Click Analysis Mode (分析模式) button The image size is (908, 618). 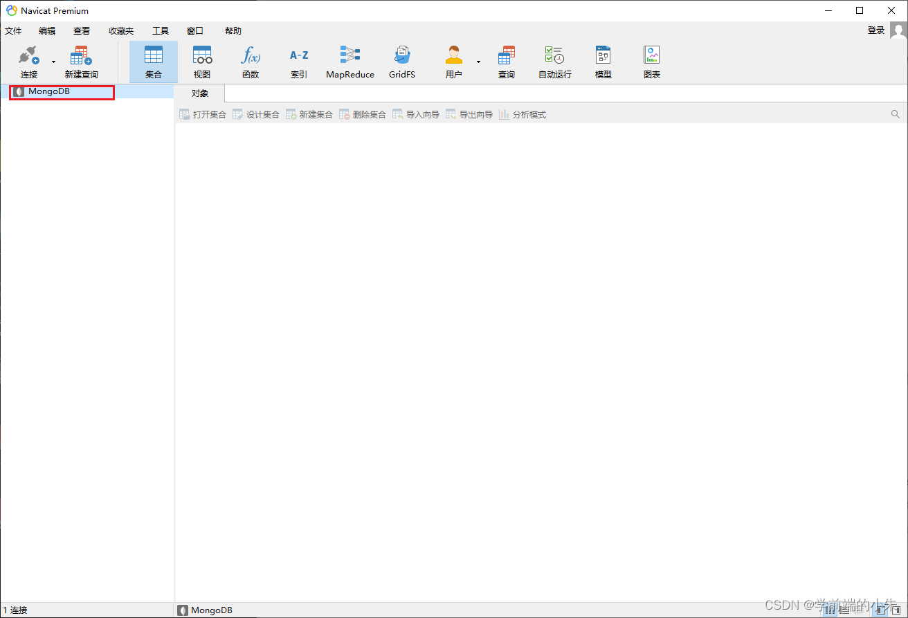pos(523,115)
